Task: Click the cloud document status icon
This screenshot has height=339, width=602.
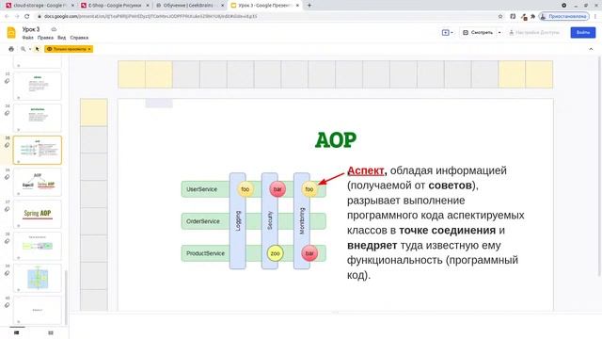Action: (54, 29)
